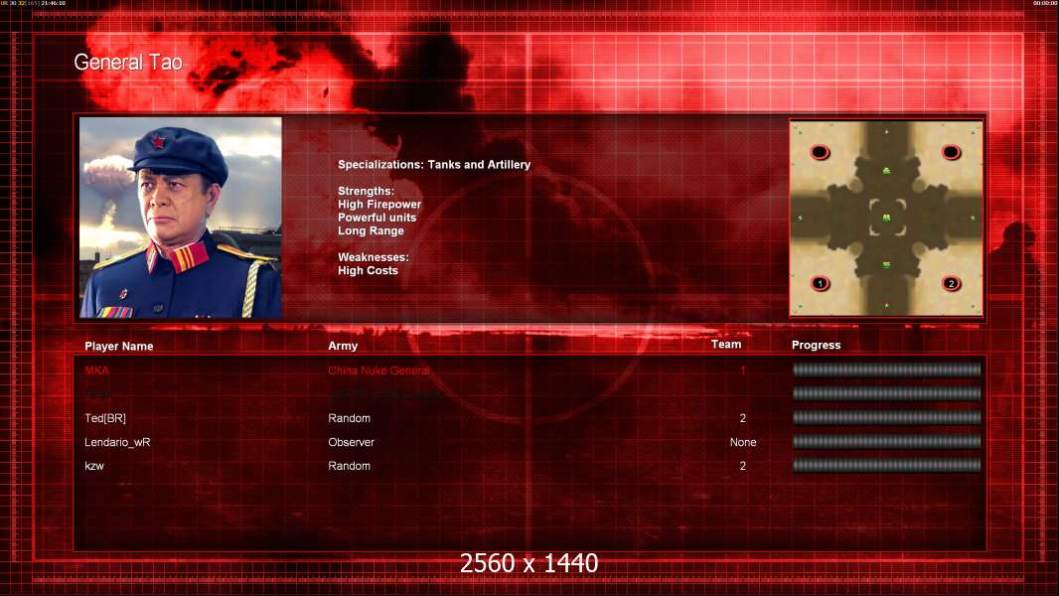
Task: Click the "Player Name" column header
Action: (119, 347)
